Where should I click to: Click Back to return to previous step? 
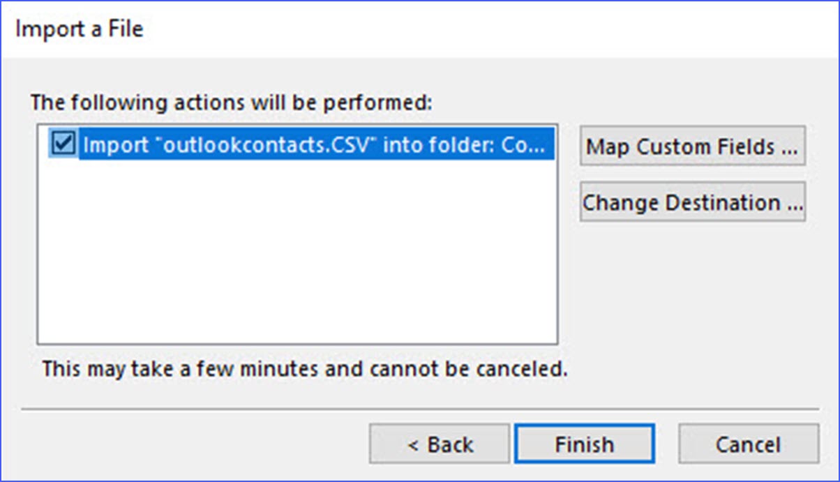[x=439, y=444]
